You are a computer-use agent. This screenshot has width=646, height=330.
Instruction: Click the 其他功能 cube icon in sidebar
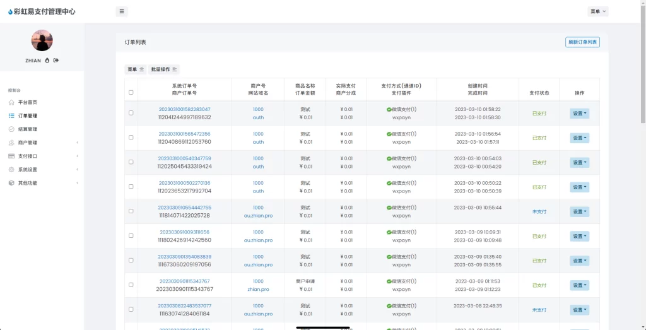[x=11, y=183]
